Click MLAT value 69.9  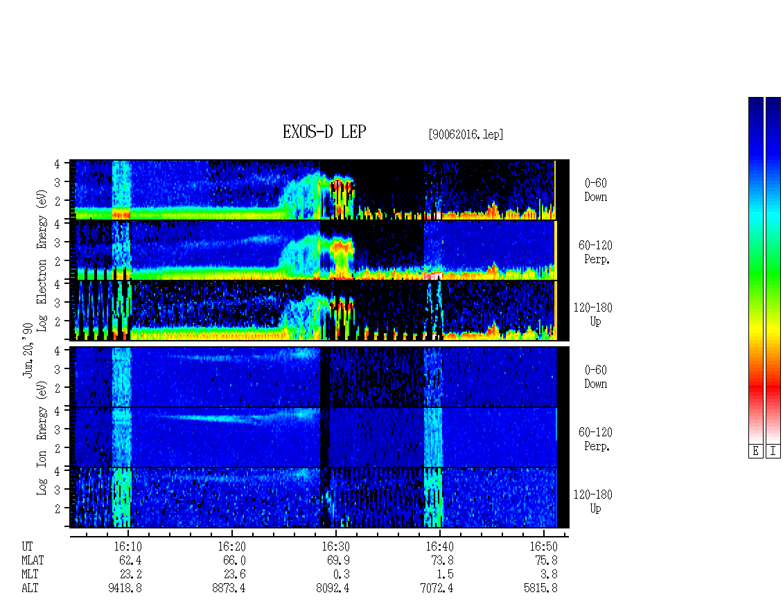[x=338, y=560]
